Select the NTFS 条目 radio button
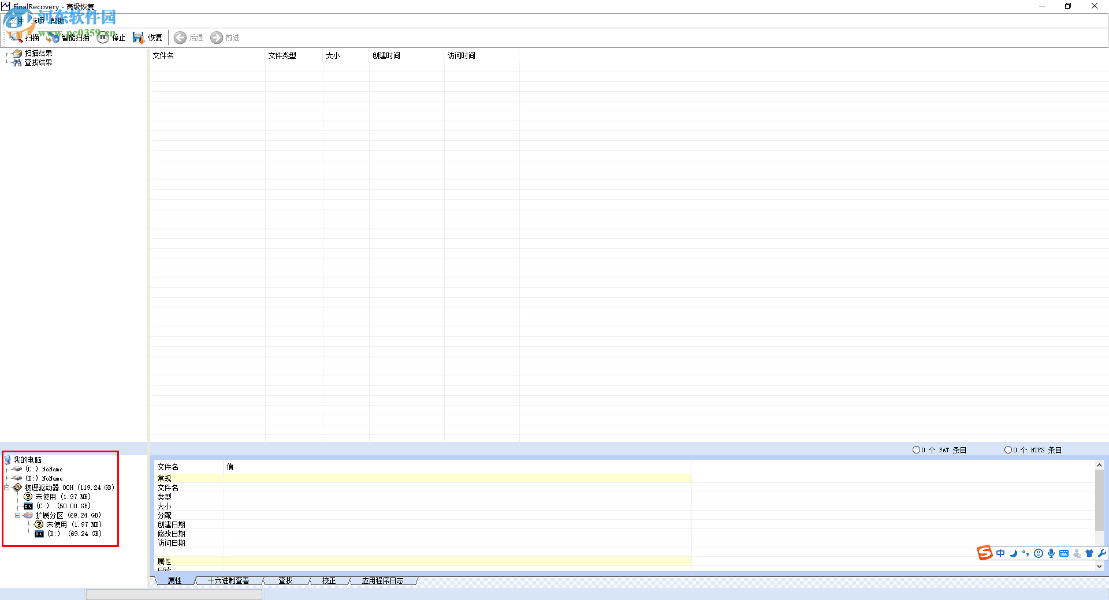Viewport: 1109px width, 600px height. [1008, 450]
